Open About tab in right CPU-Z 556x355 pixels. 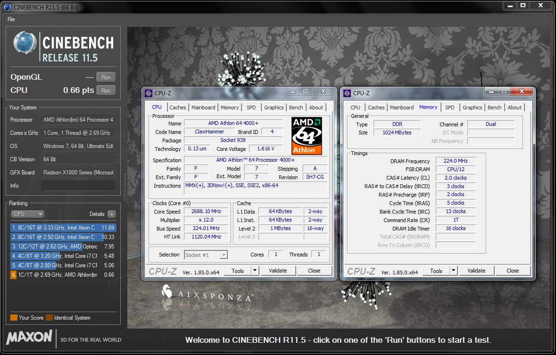coord(515,107)
